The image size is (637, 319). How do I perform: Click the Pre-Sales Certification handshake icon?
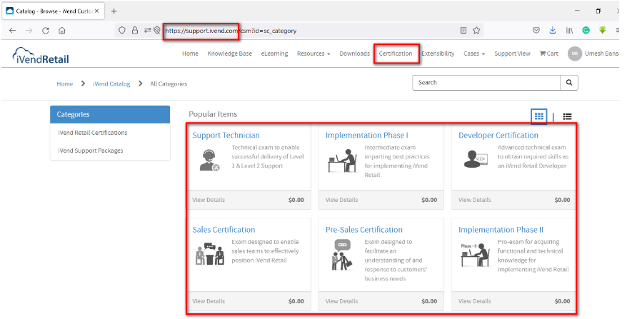(342, 255)
